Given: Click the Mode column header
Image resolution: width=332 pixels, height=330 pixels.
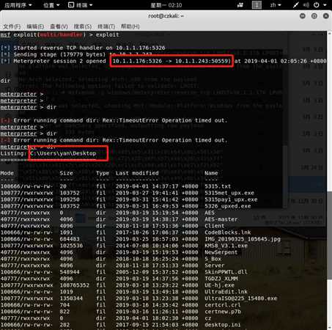Looking at the screenshot, I should point(7,173).
